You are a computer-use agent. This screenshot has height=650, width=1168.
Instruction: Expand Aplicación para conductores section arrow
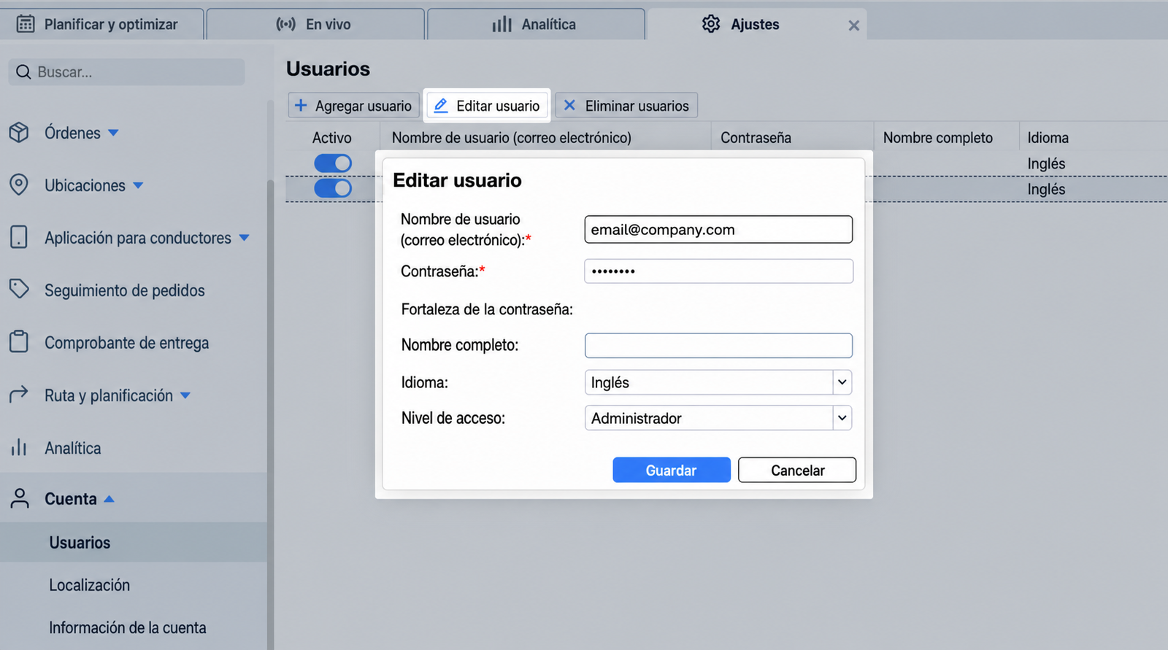tap(244, 238)
